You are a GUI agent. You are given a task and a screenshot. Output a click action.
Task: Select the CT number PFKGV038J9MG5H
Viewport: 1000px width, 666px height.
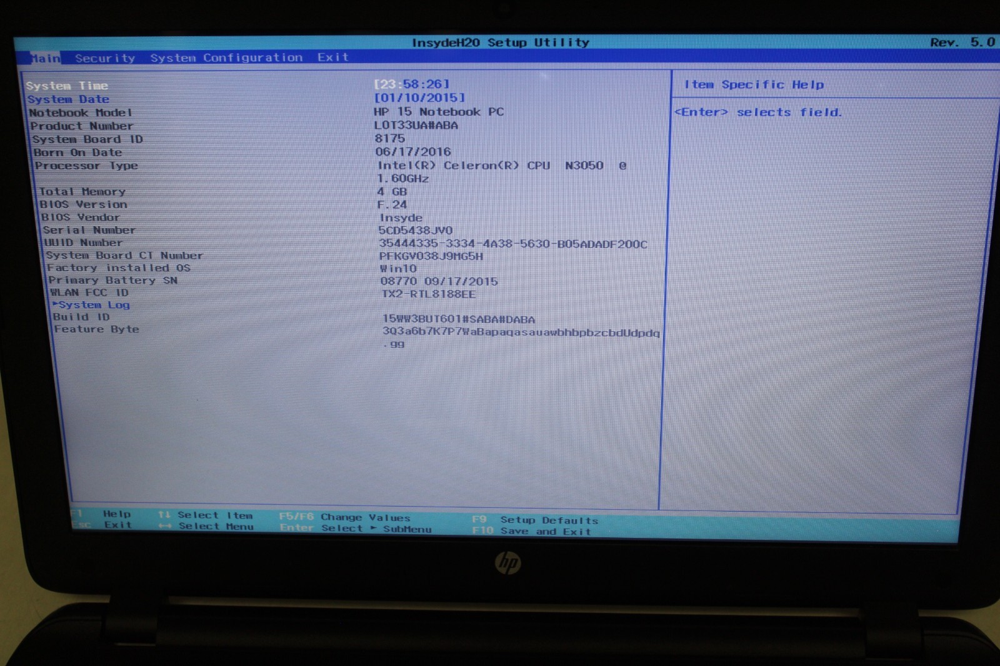point(431,256)
